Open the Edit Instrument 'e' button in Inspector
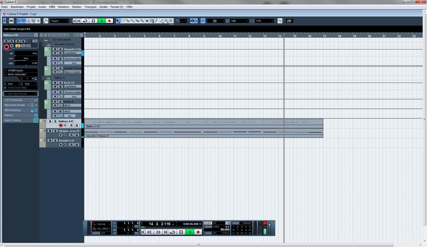This screenshot has width=427, height=247. click(x=36, y=35)
